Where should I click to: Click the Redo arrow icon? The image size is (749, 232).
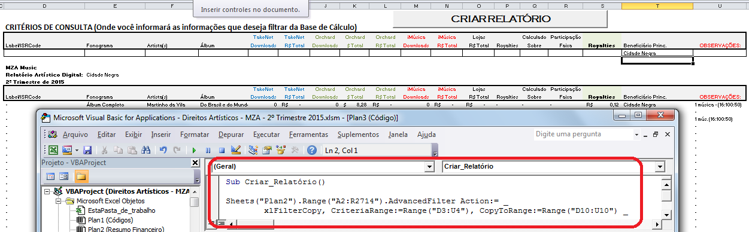pyautogui.click(x=177, y=150)
